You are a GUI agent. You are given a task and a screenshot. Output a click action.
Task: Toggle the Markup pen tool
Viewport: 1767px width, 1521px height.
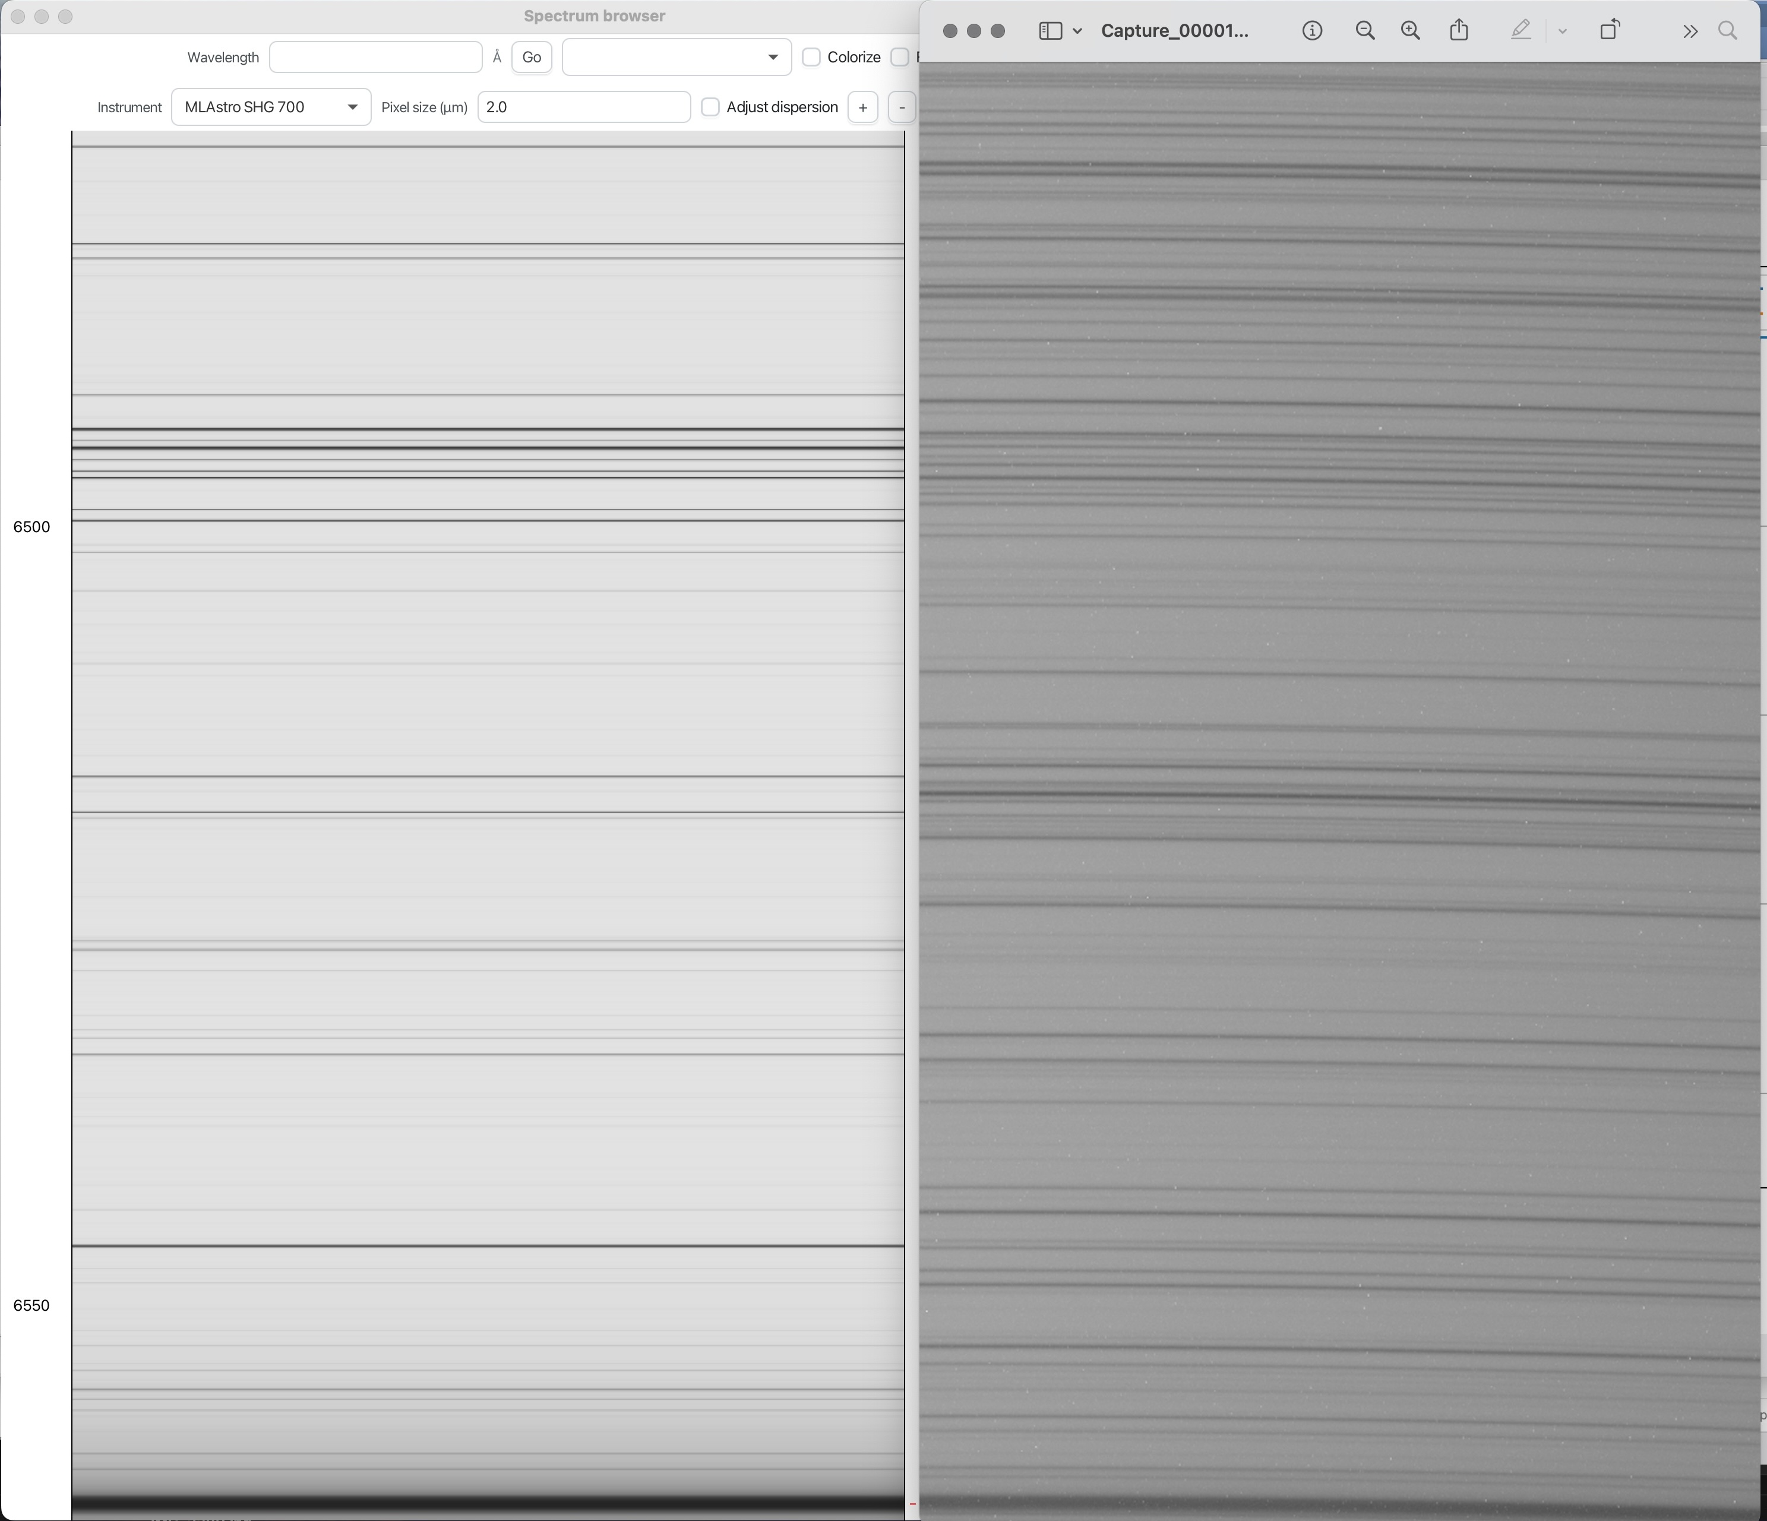pos(1521,31)
